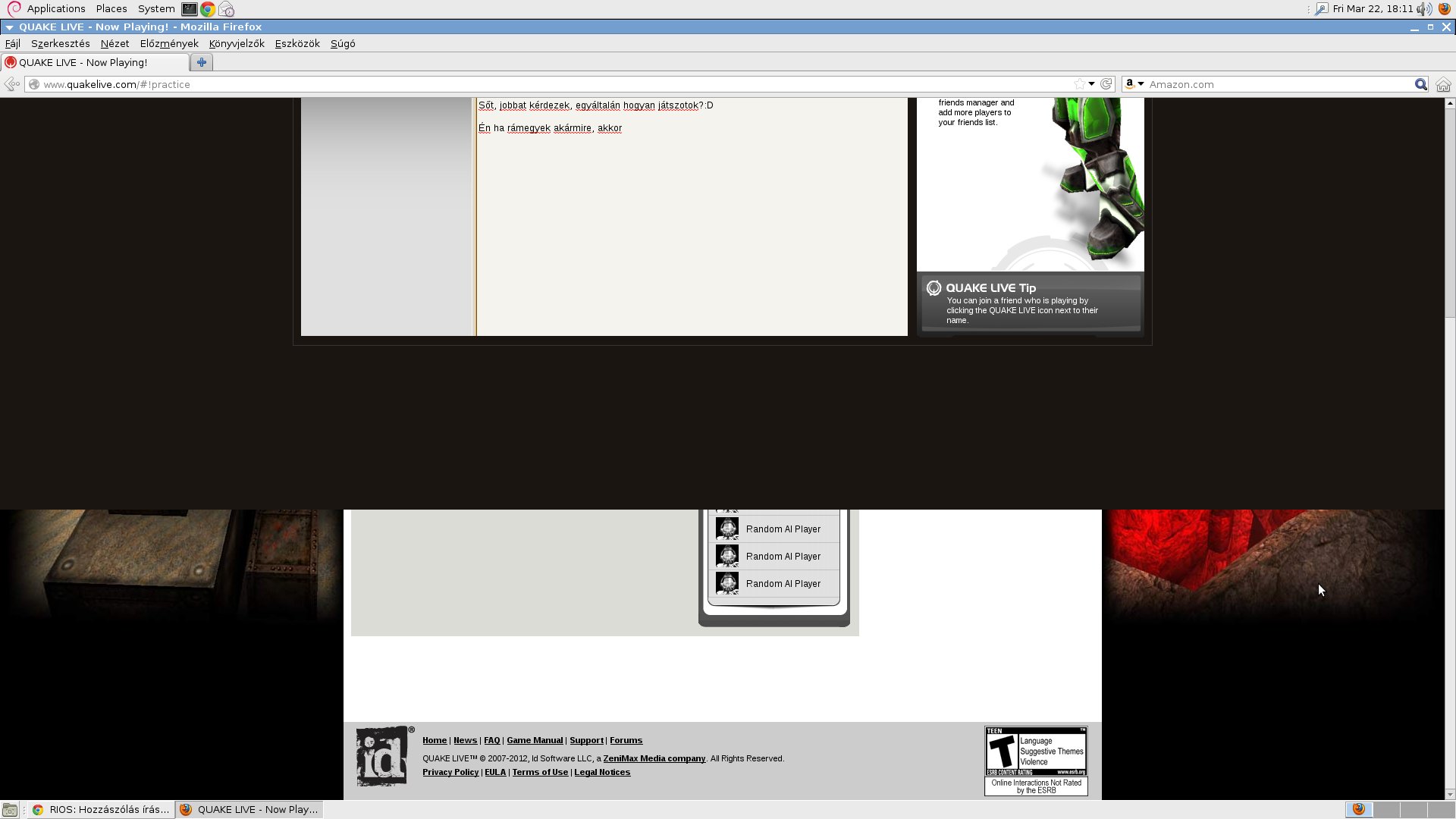This screenshot has width=1456, height=819.
Task: Reload the page with the refresh icon
Action: [1106, 84]
